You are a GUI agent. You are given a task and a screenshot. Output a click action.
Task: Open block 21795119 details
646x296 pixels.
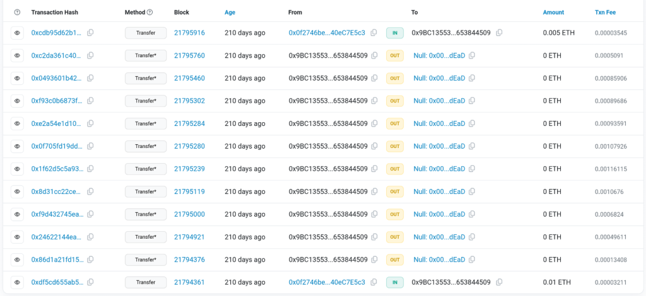point(189,191)
